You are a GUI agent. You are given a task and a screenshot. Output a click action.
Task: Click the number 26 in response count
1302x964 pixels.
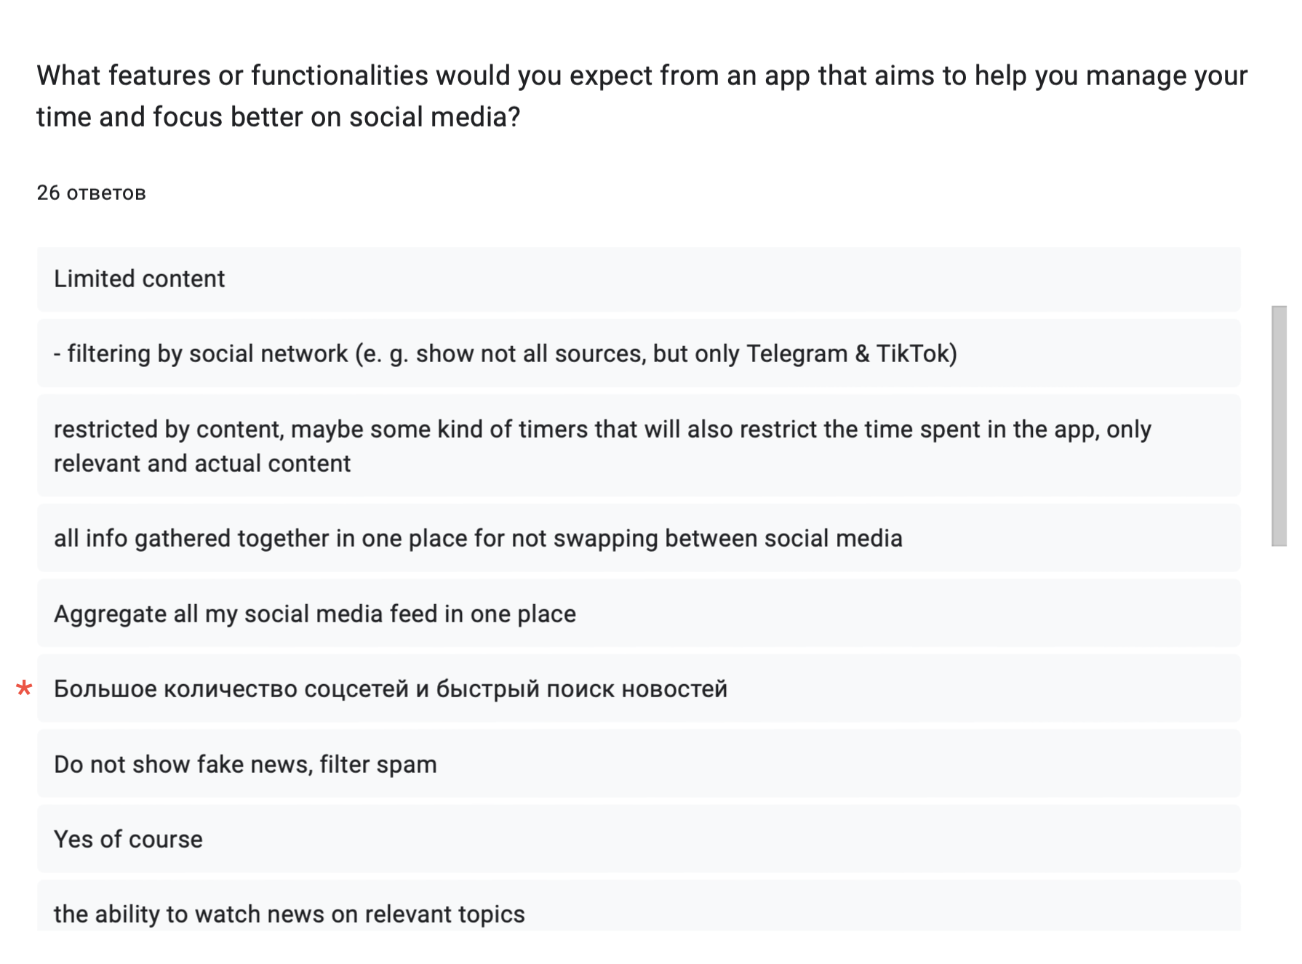[48, 193]
